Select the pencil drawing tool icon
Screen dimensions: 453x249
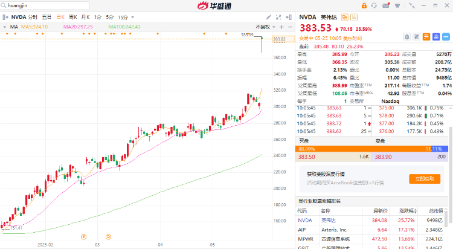(x=268, y=18)
